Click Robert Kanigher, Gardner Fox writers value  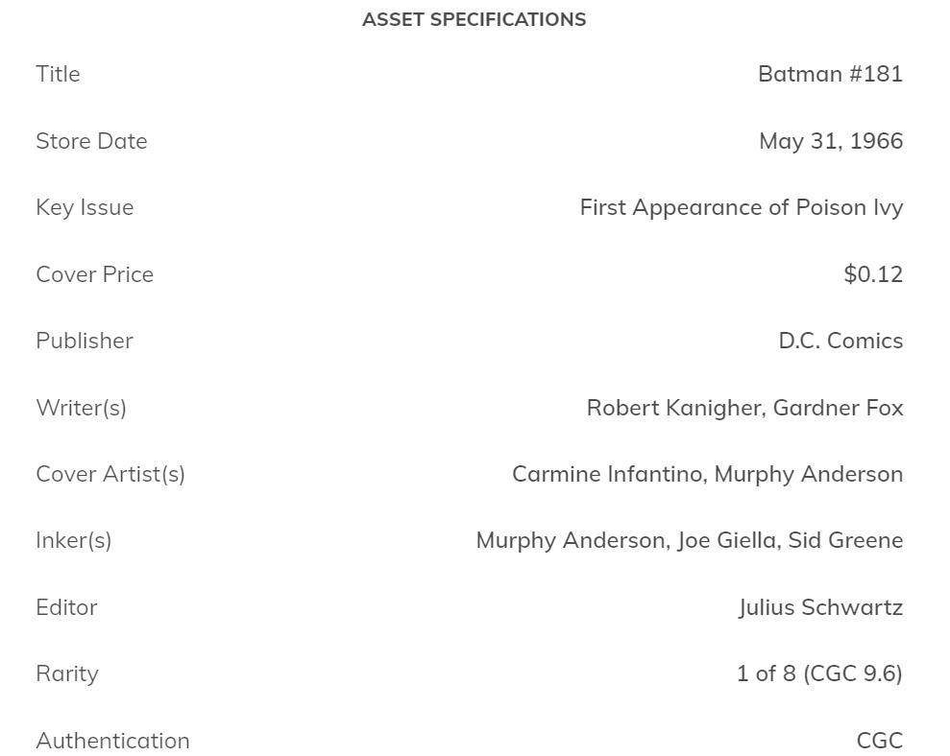tap(744, 408)
